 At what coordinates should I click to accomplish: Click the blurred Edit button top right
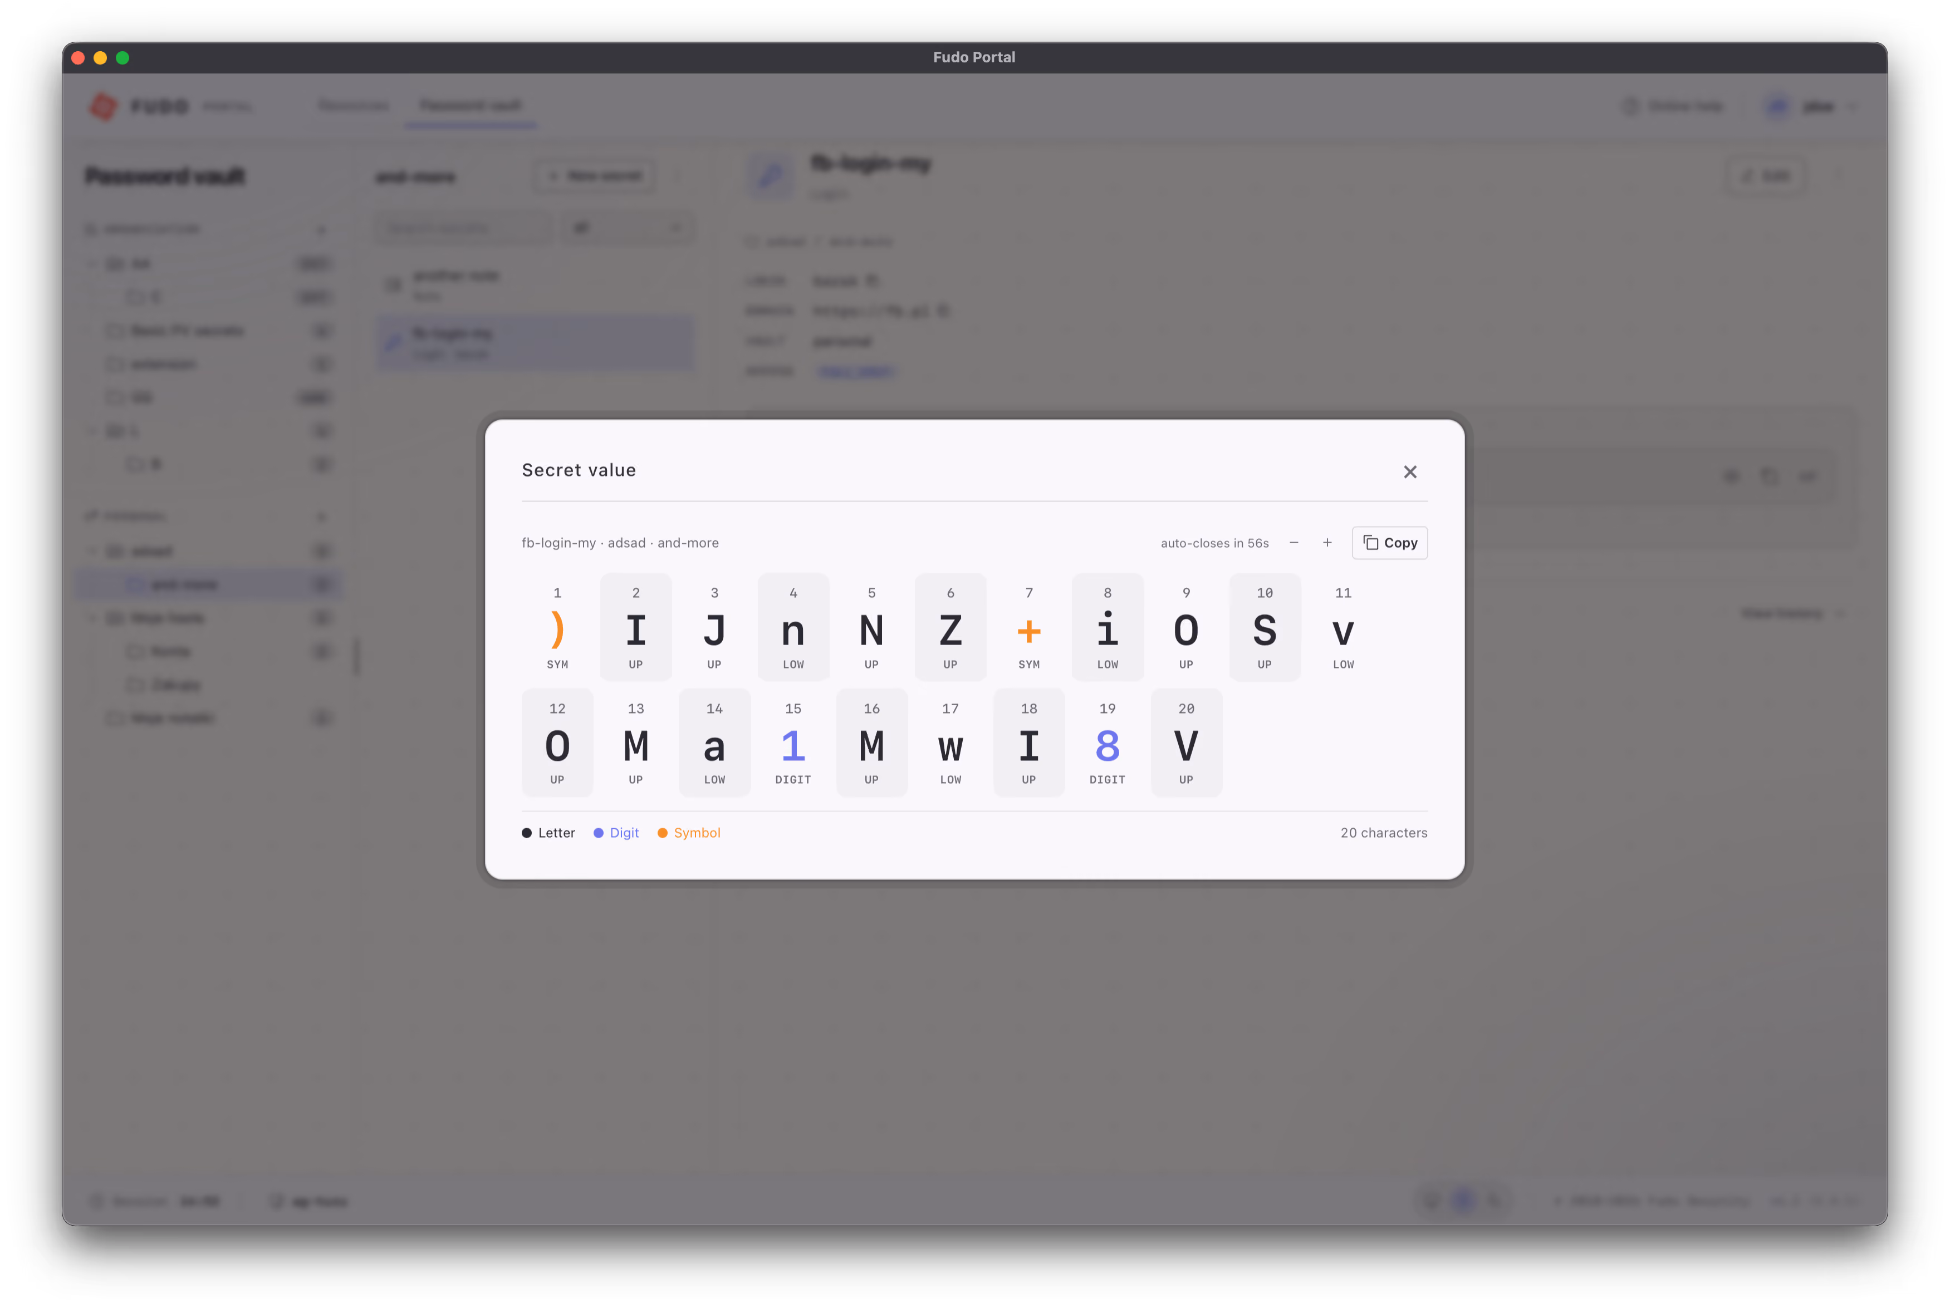tap(1765, 176)
